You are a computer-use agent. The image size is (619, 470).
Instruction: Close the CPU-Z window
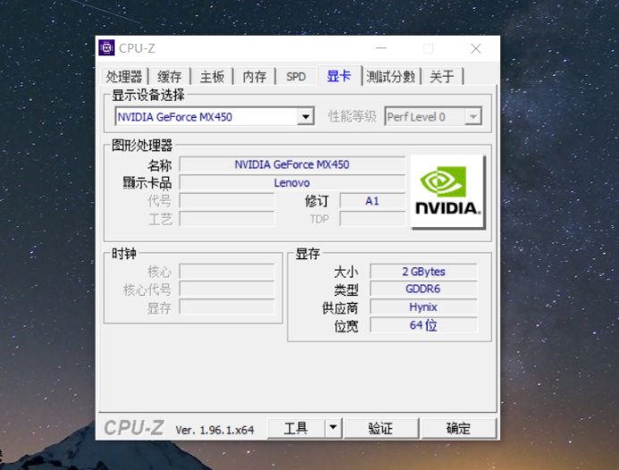click(x=476, y=48)
